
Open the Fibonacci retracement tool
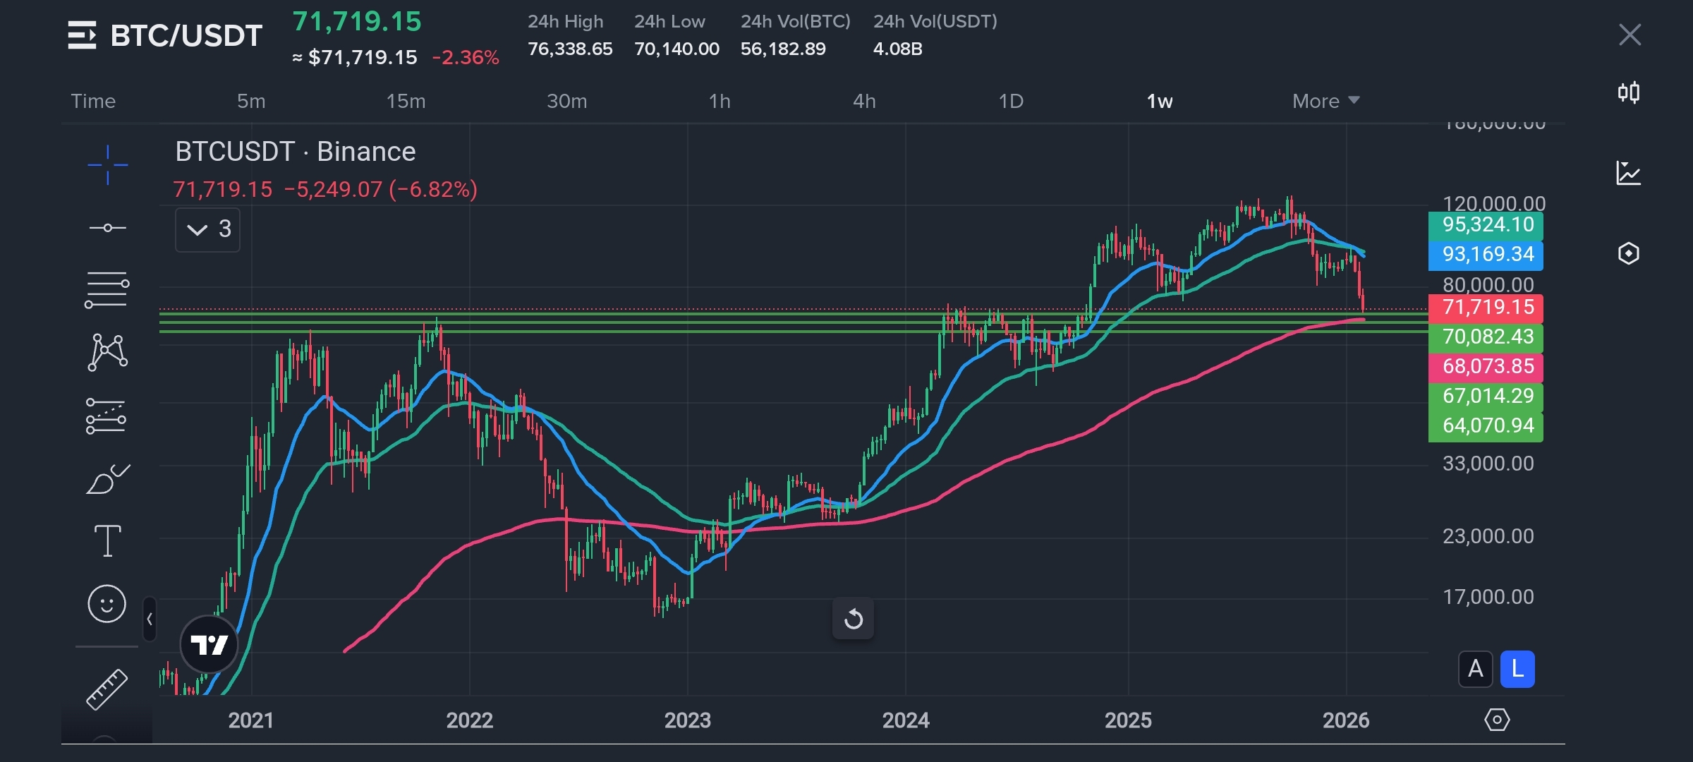click(x=107, y=289)
